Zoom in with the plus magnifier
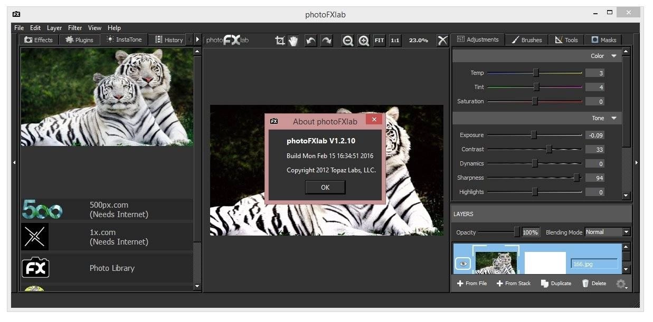This screenshot has height=322, width=653. [x=364, y=41]
